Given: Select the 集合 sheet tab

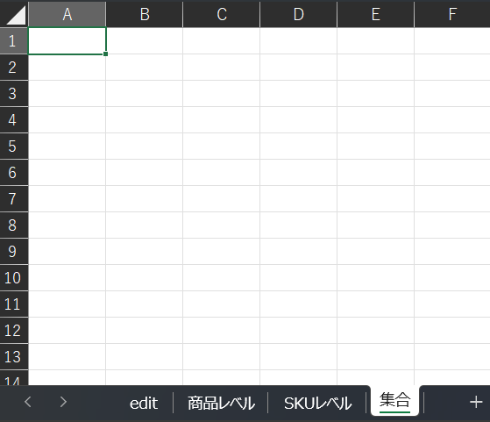Looking at the screenshot, I should pyautogui.click(x=395, y=400).
